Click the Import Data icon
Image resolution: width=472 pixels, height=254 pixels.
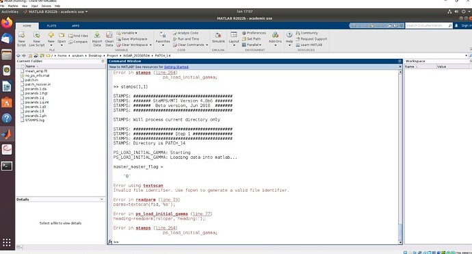pyautogui.click(x=97, y=39)
